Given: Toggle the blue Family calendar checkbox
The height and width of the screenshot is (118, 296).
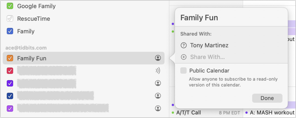Looking at the screenshot, I should (x=10, y=31).
